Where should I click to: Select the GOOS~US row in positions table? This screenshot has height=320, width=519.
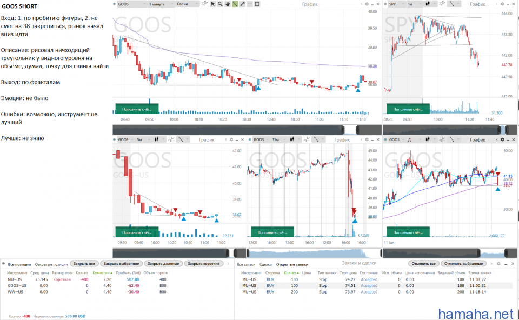tap(88, 286)
